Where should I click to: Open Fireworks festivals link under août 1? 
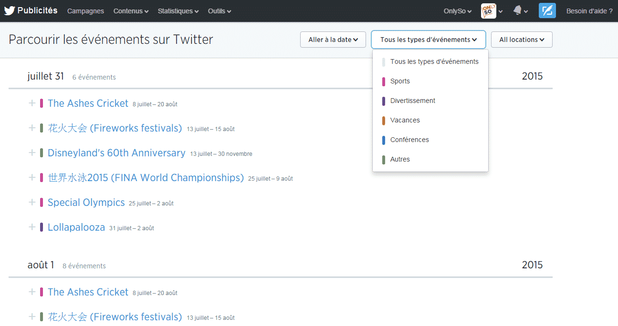115,317
